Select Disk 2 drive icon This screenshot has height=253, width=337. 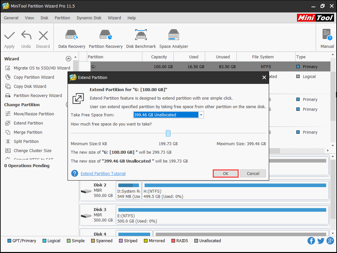tap(86, 191)
